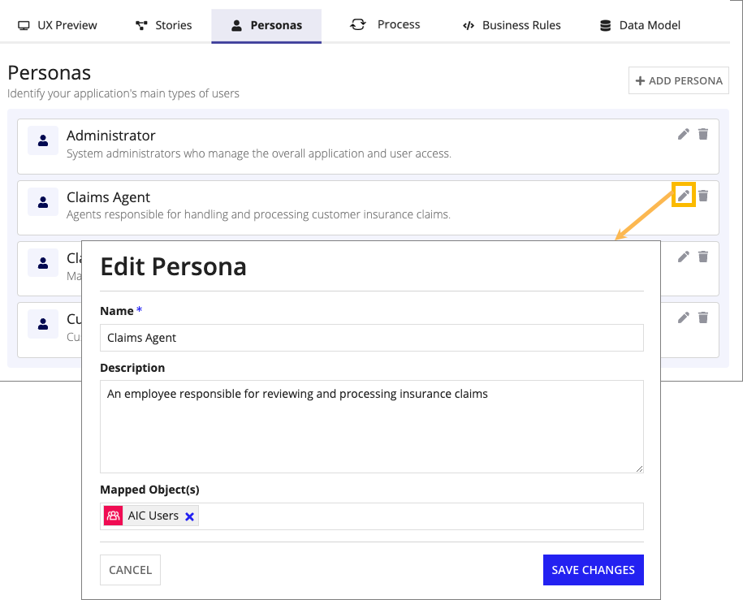743x600 pixels.
Task: Click the Claims Agent persona avatar icon
Action: click(x=43, y=202)
